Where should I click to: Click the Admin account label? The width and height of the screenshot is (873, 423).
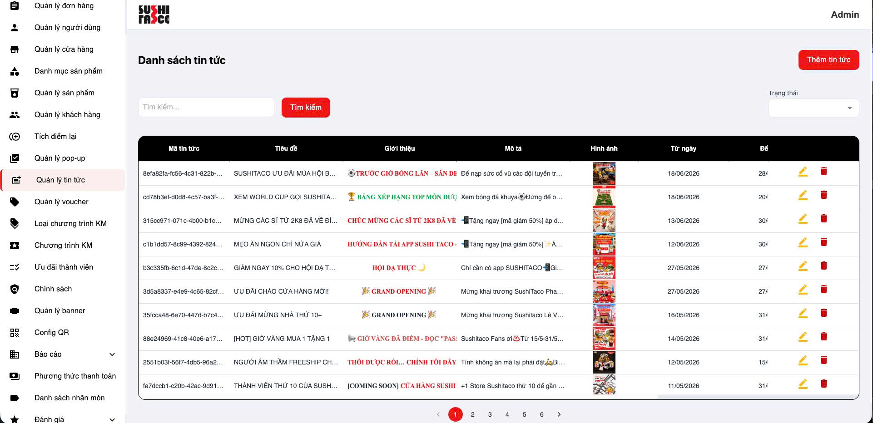845,15
